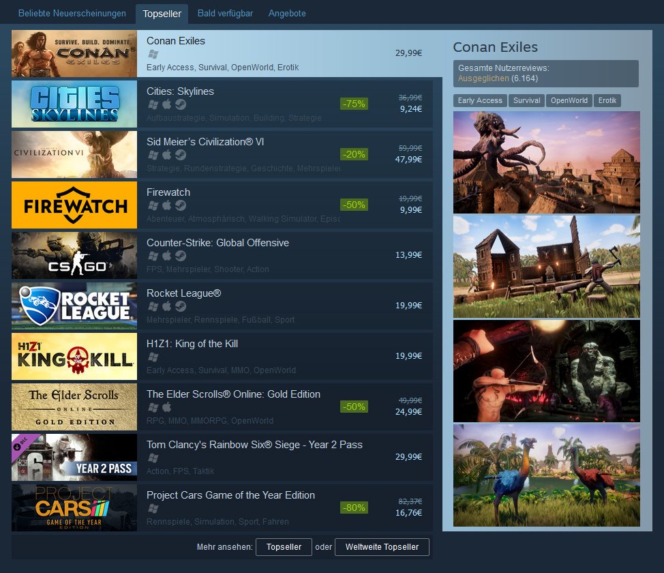Viewport: 664px width, 573px height.
Task: Open the H1Z1 King of the Kill capsule image
Action: tap(74, 356)
